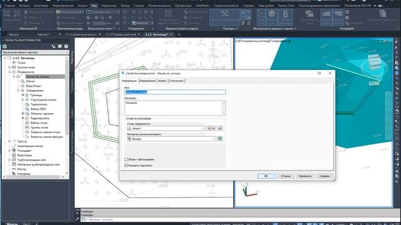Select the Маски tree item
Viewport: 401px width, 225px height.
point(30,81)
